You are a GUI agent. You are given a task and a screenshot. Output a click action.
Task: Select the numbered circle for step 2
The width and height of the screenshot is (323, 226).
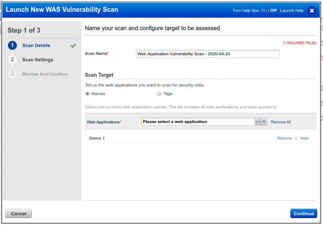click(x=13, y=60)
